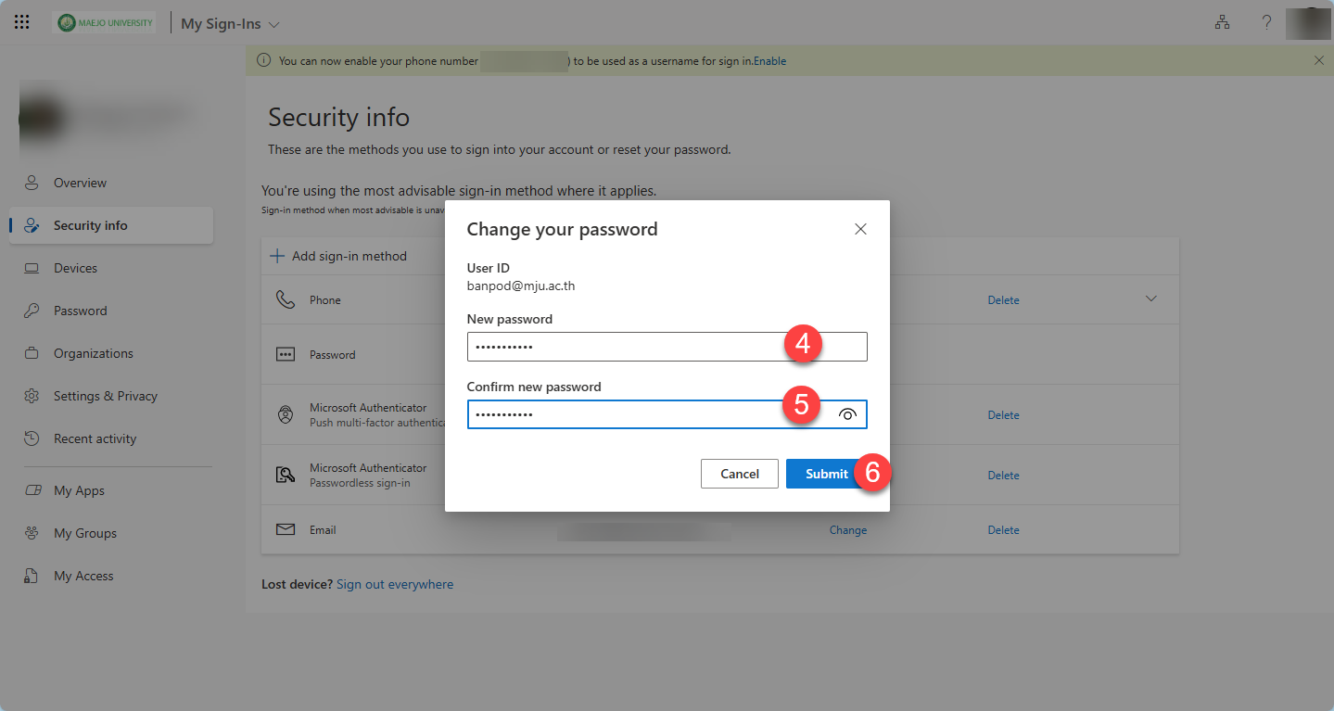Open the app launcher waffle icon
The image size is (1334, 711).
[x=22, y=23]
